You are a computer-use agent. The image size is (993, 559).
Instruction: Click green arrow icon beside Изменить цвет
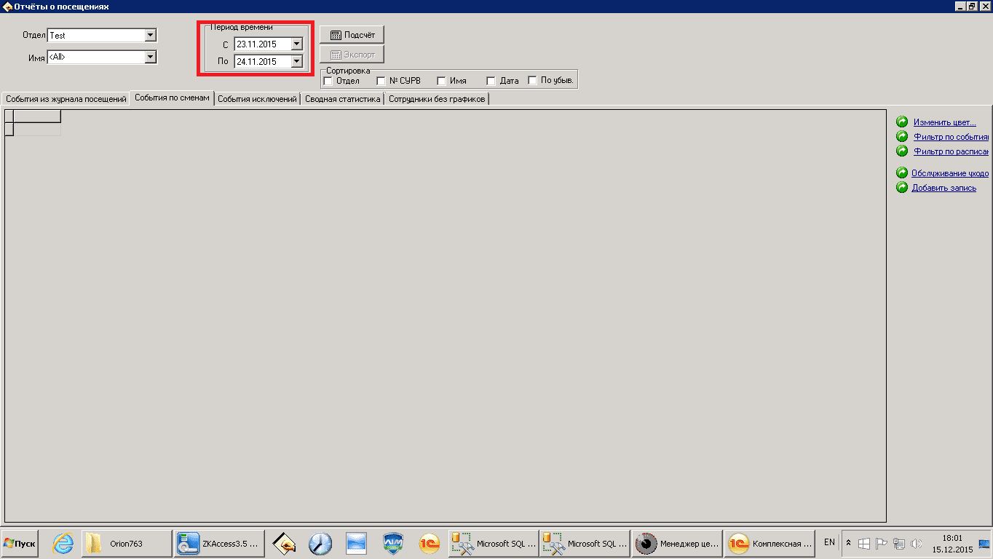902,122
